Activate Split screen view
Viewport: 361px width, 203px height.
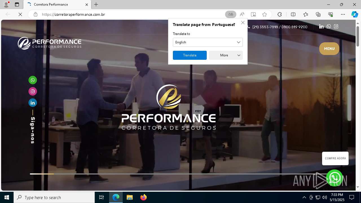pos(293,14)
